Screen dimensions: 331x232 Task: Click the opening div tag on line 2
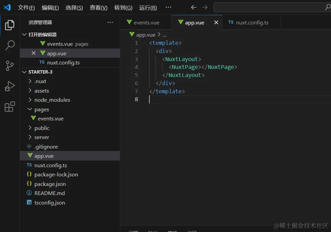point(164,51)
